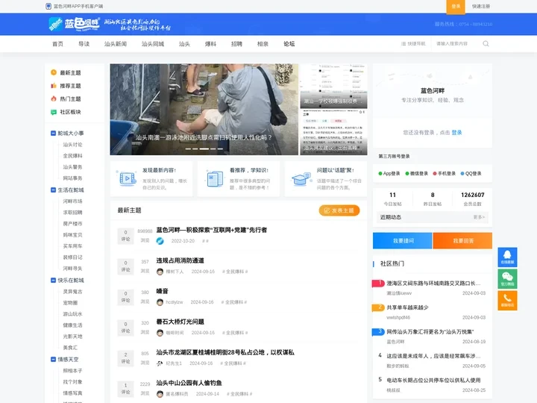Open the floating green WeChat button
537x403 pixels.
pos(508,278)
